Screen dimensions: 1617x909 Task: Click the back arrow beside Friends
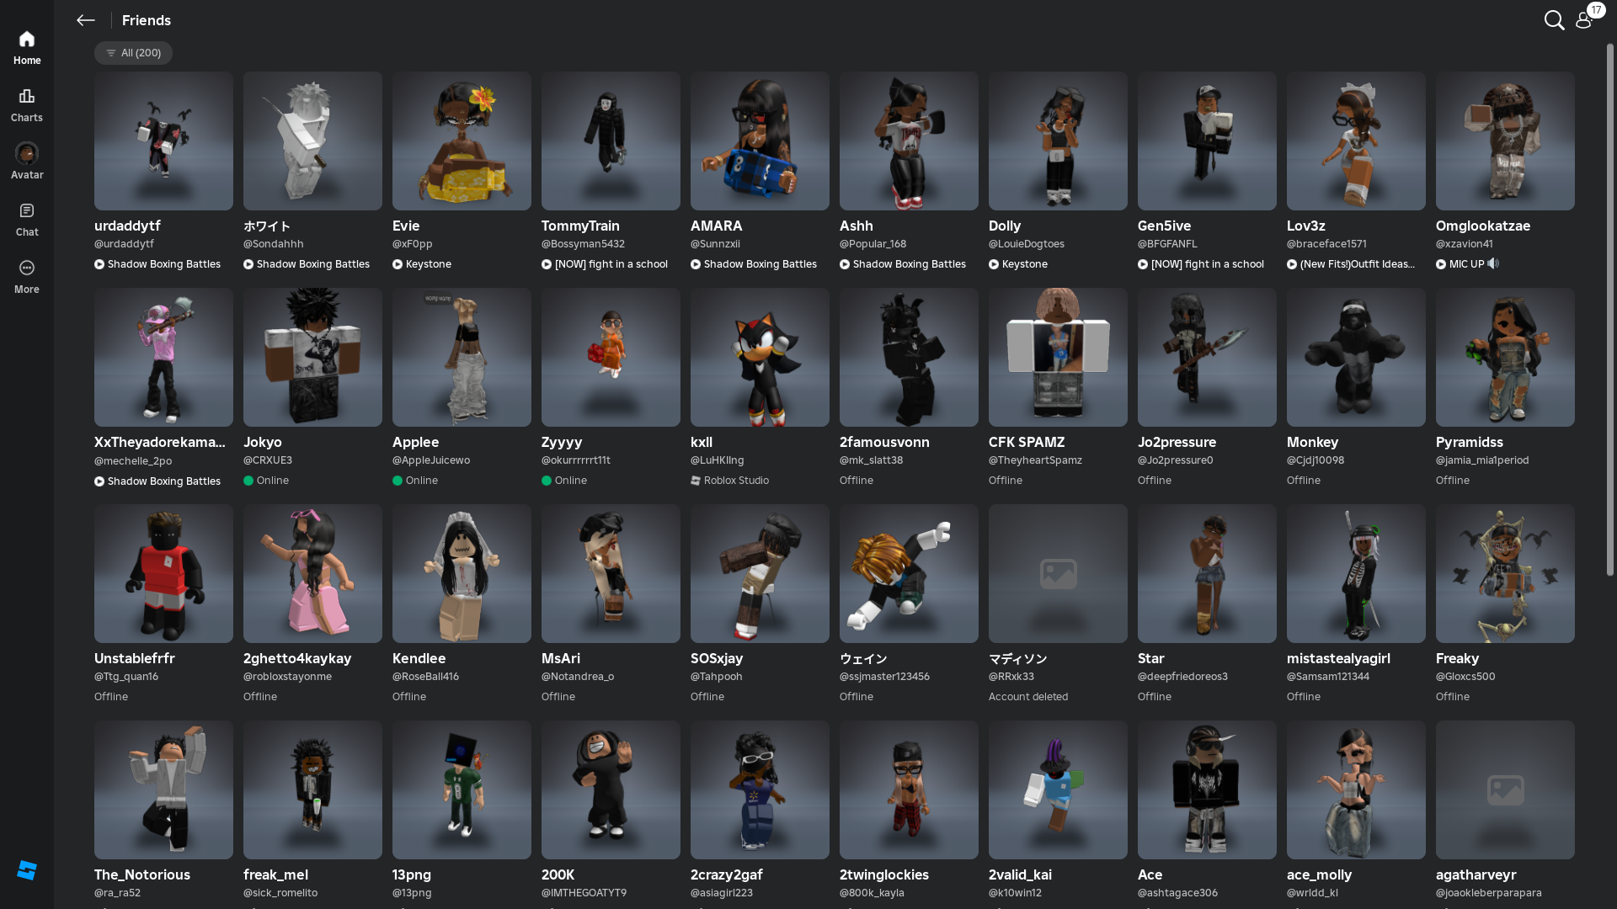point(85,20)
